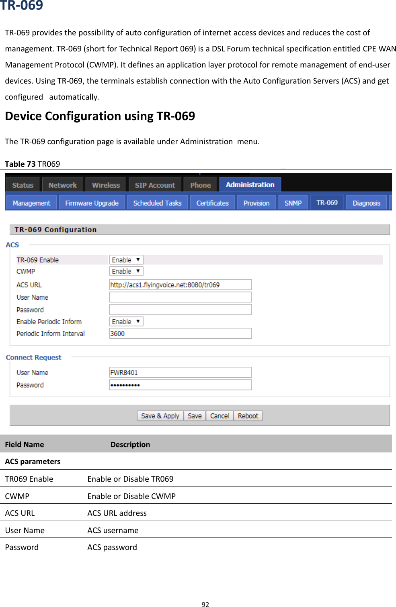Open the Scheduled Tasks page
This screenshot has width=396, height=607.
[x=158, y=202]
